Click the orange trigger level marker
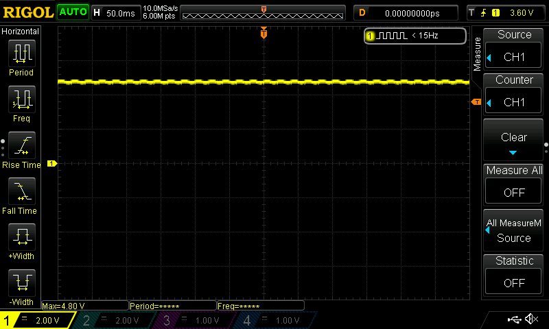 tap(476, 102)
